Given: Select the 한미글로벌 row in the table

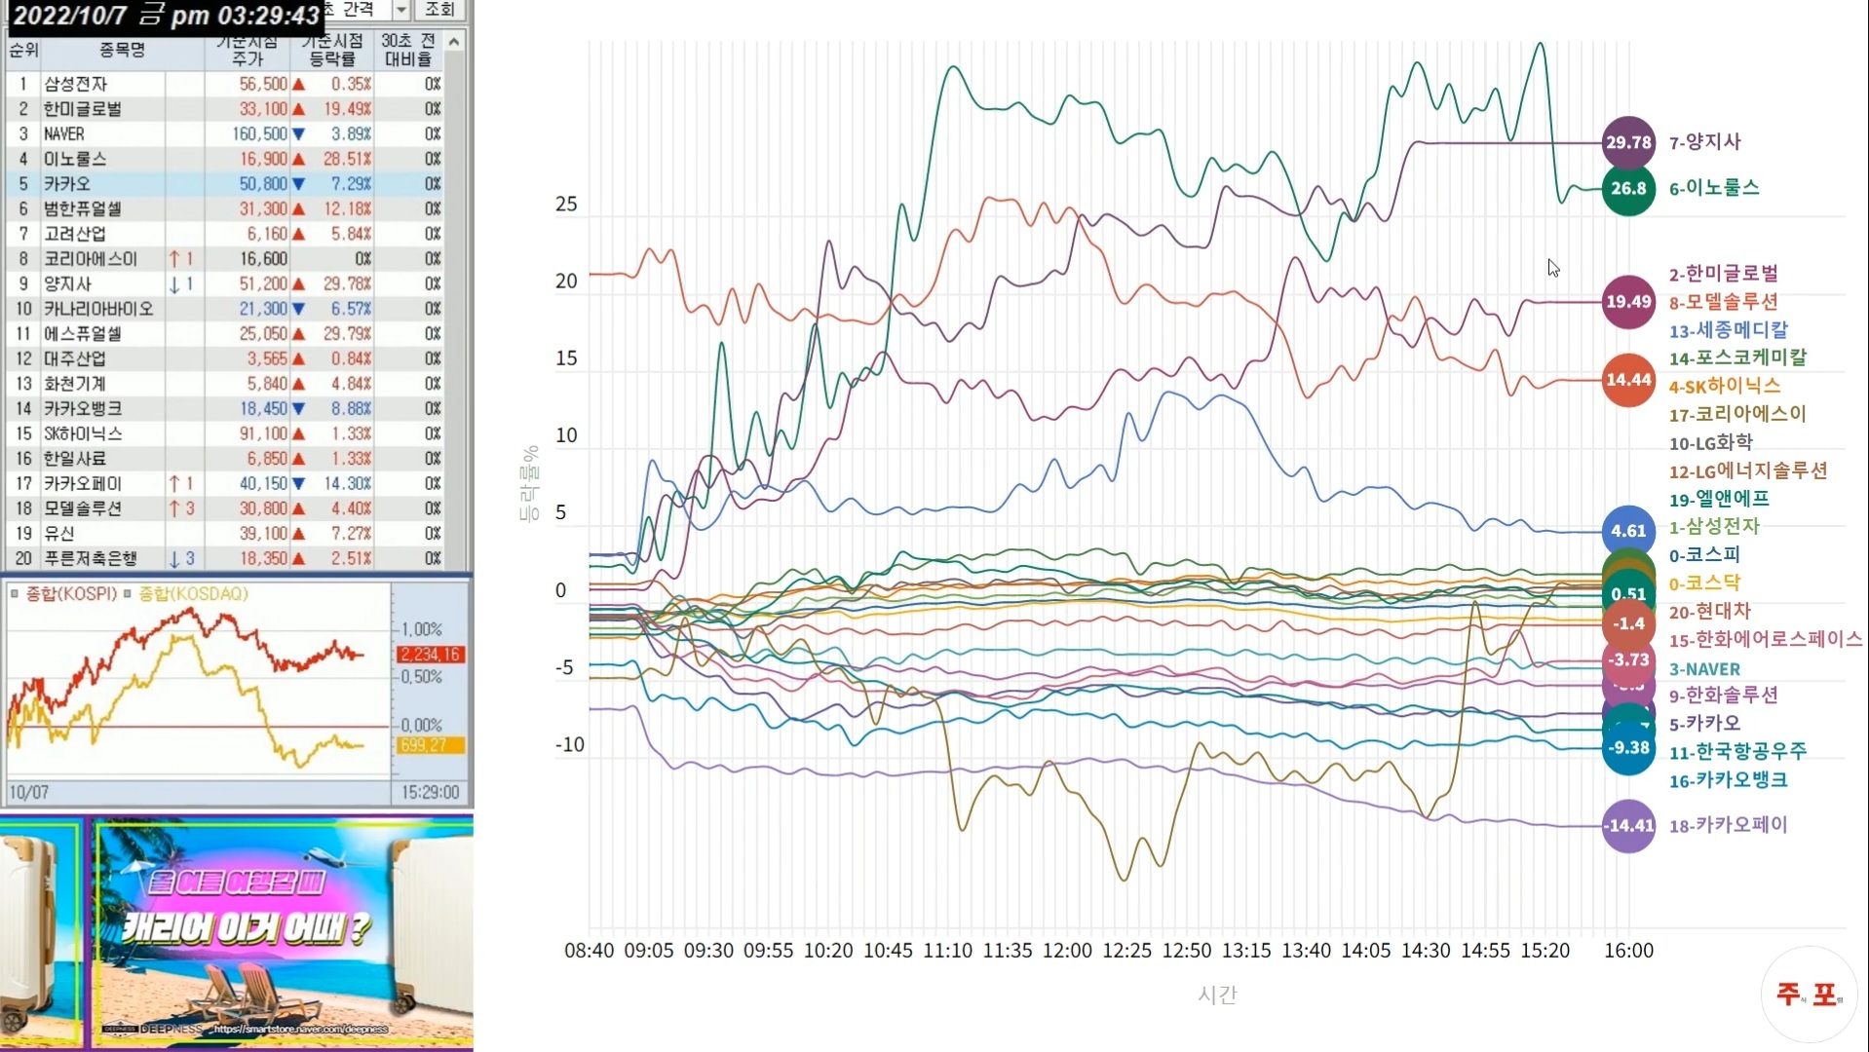Looking at the screenshot, I should coord(225,109).
